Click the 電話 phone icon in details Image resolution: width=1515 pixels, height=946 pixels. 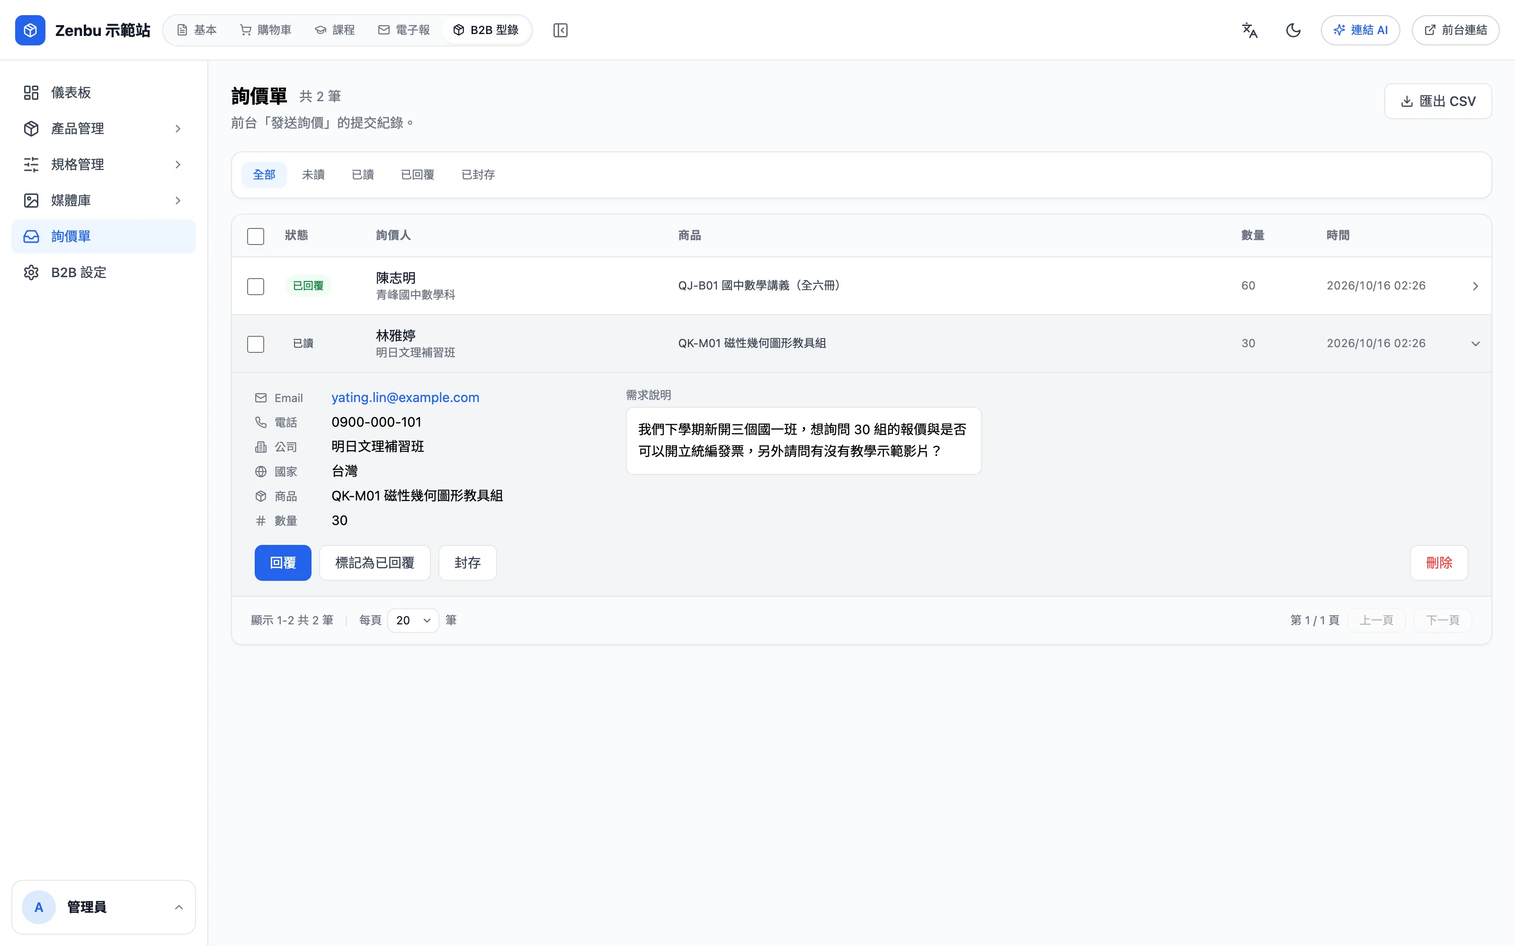click(x=261, y=422)
